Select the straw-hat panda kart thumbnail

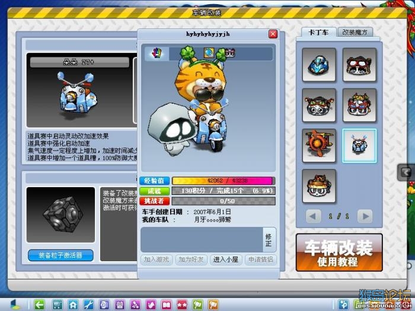coord(319,186)
